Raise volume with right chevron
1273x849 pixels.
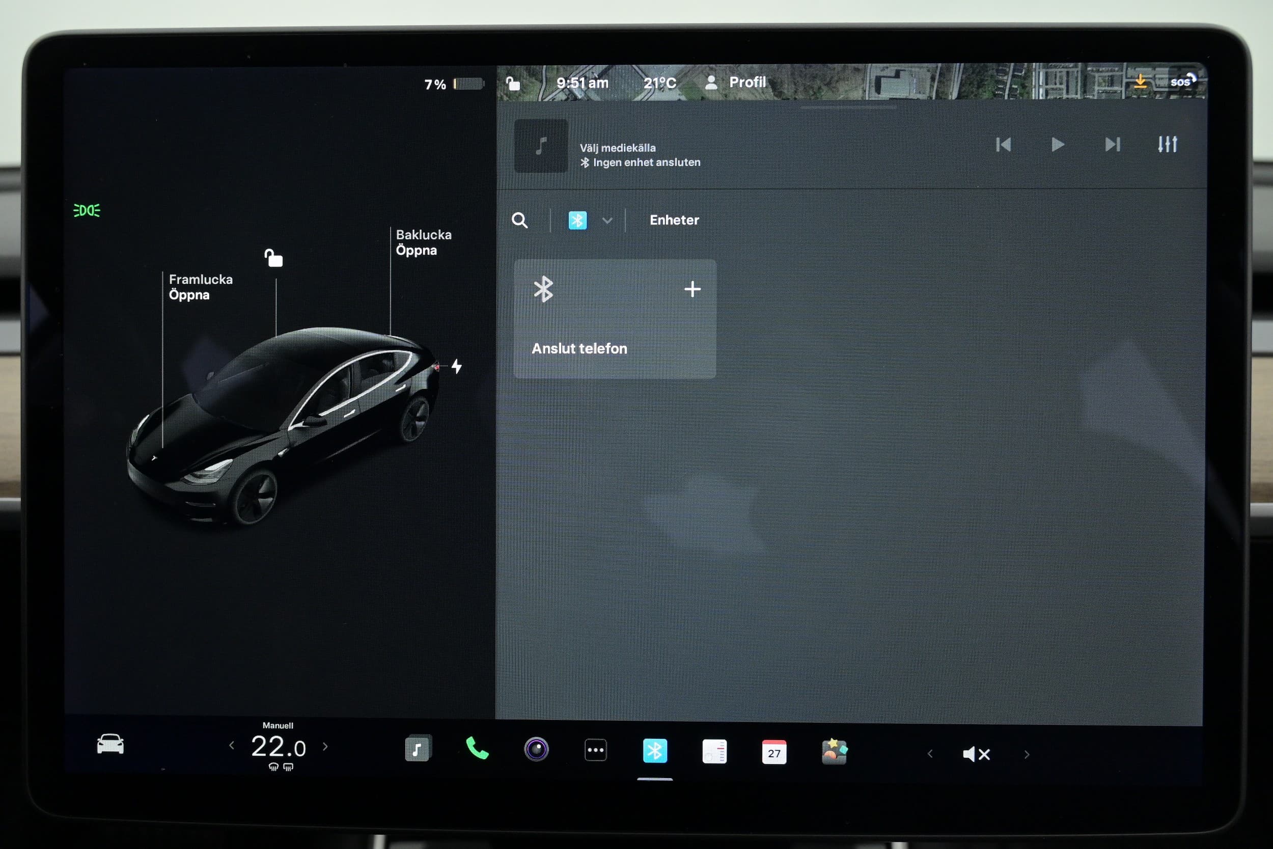point(1027,754)
